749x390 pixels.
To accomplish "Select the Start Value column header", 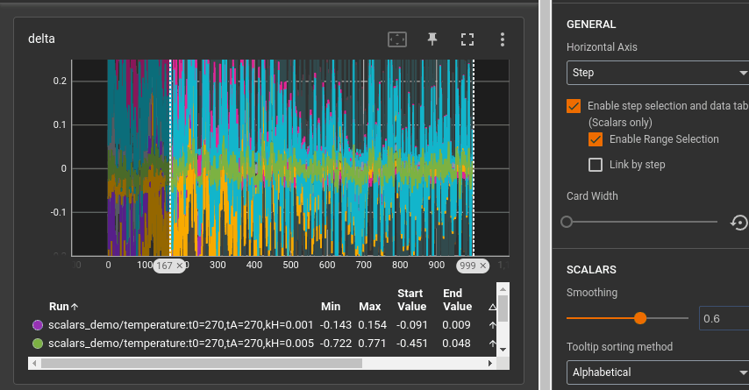I will point(411,300).
